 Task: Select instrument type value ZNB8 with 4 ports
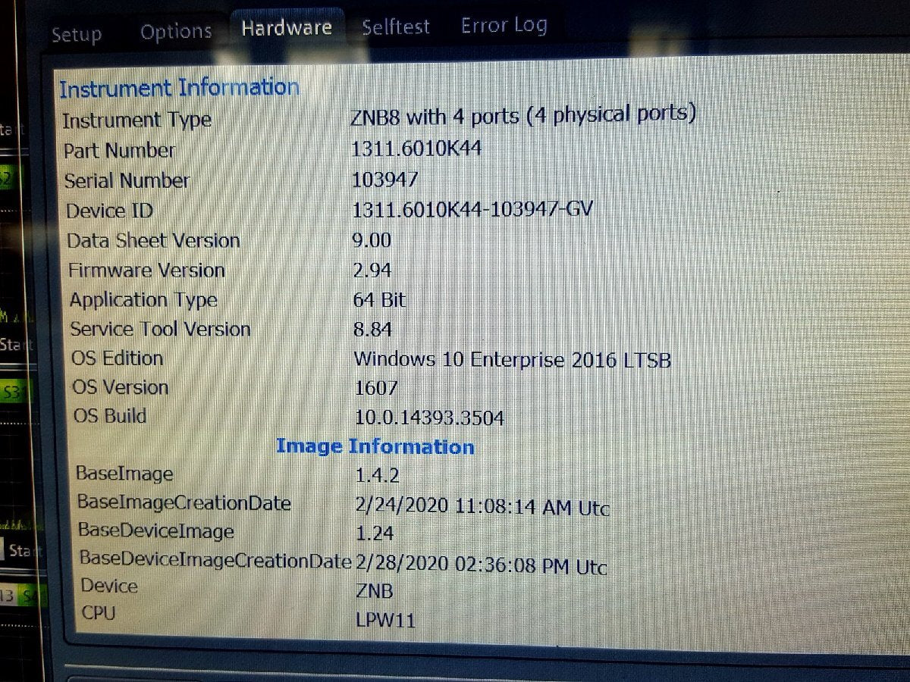(524, 115)
